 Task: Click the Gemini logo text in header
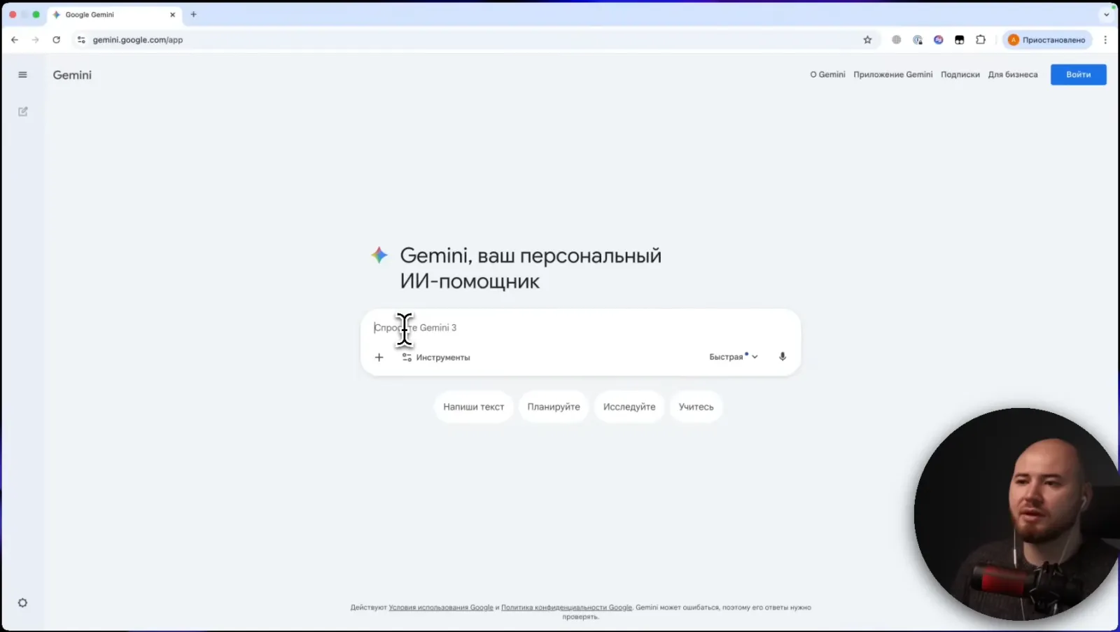72,75
